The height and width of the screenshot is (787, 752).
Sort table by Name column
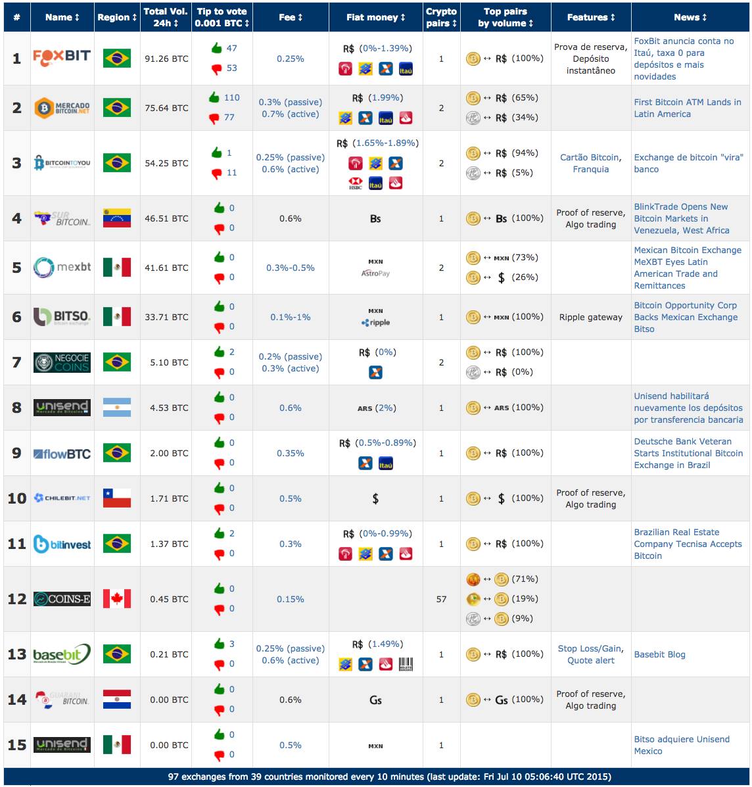coord(62,17)
